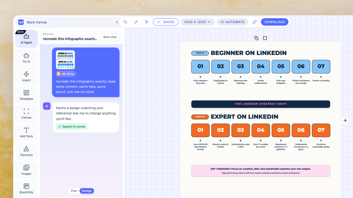The image size is (353, 198).
Task: Select the Add Texts tool
Action: [x=26, y=132]
